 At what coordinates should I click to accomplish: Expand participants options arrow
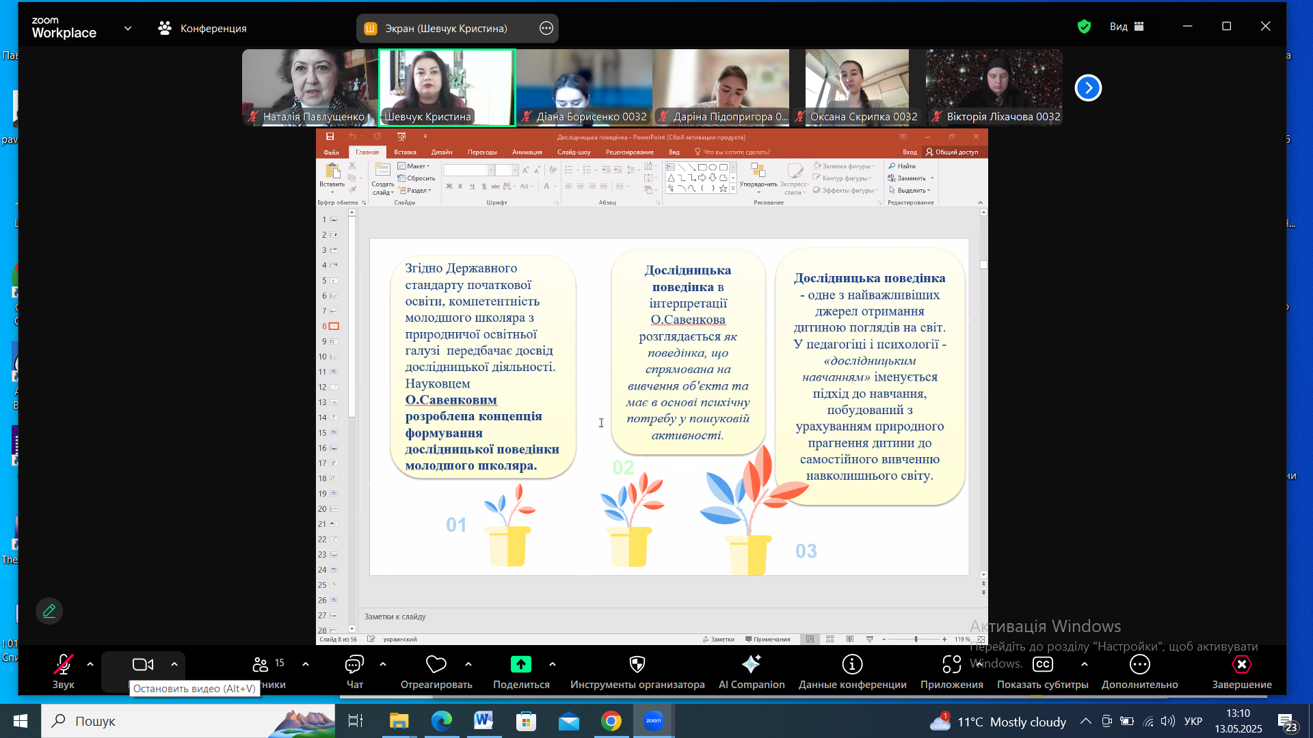[x=306, y=664]
